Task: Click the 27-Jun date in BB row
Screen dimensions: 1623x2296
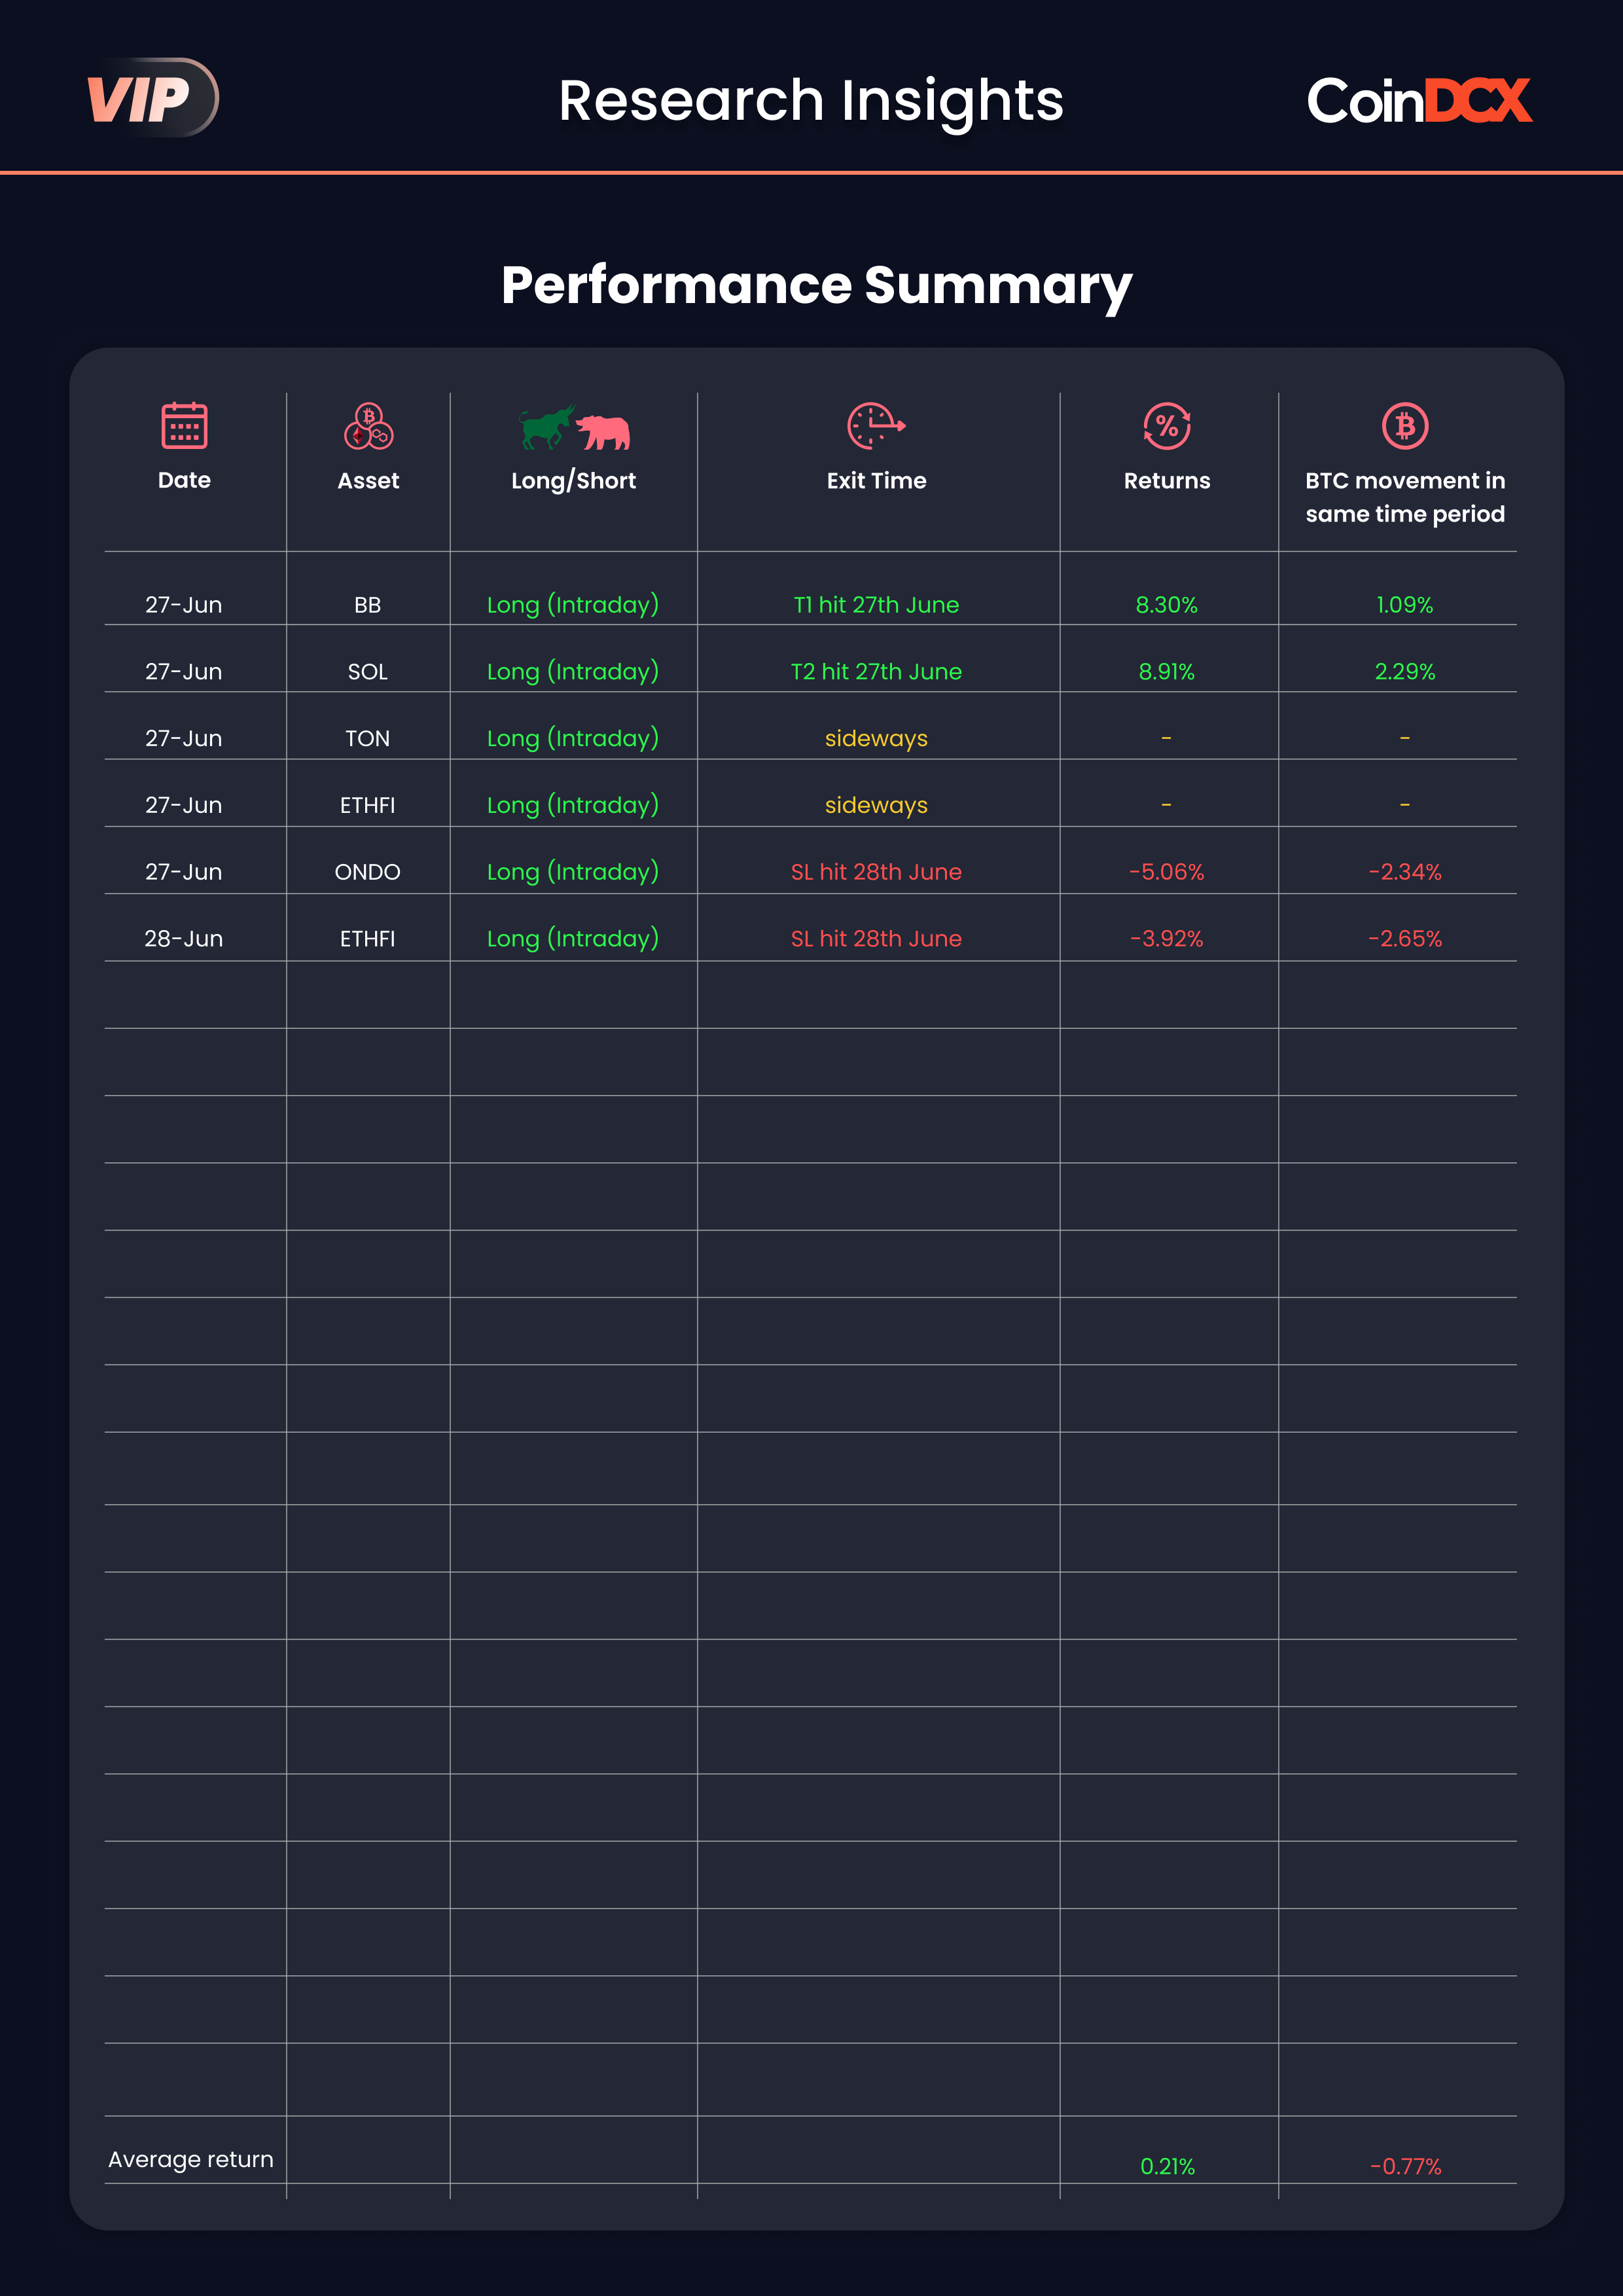Action: click(184, 605)
